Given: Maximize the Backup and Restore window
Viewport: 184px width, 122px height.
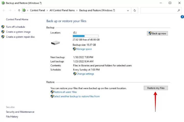Looking at the screenshot, I should [x=170, y=3].
